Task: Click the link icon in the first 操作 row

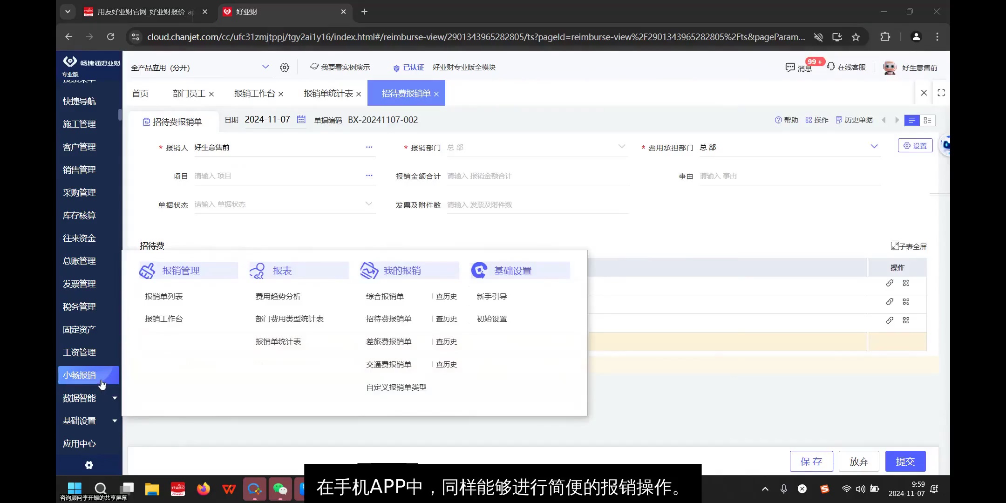Action: coord(890,283)
